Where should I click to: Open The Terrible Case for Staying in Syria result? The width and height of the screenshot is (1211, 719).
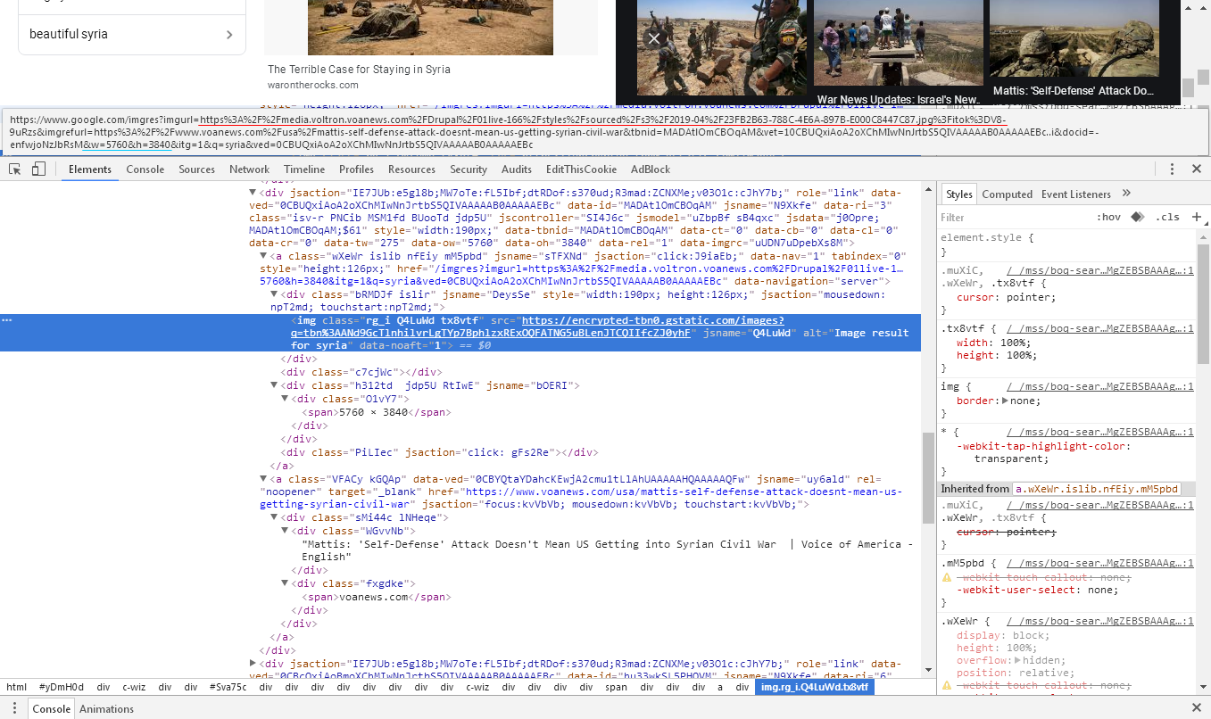[x=359, y=70]
